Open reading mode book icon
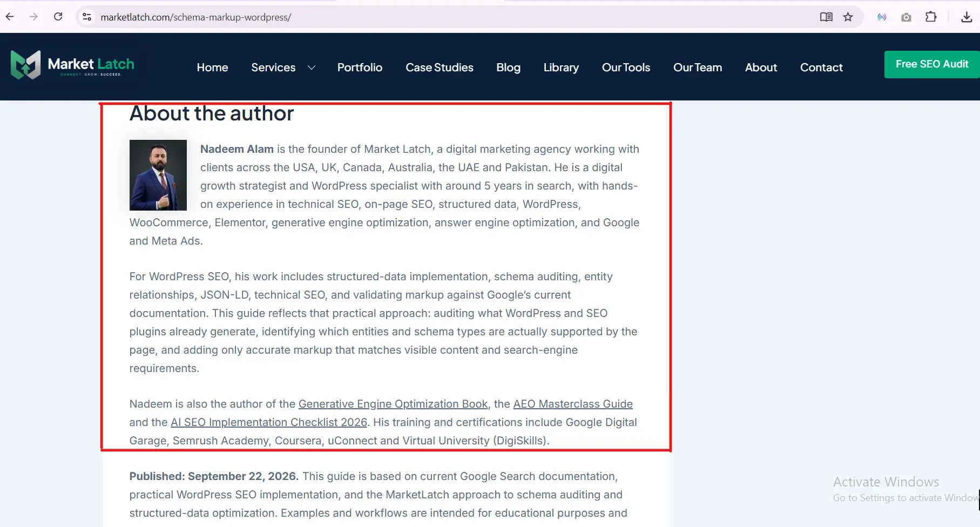 pyautogui.click(x=826, y=17)
